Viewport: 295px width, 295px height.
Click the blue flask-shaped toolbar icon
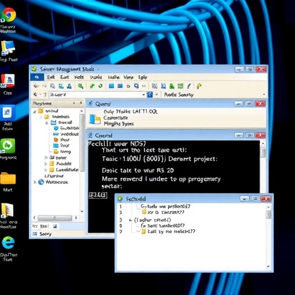pyautogui.click(x=69, y=86)
